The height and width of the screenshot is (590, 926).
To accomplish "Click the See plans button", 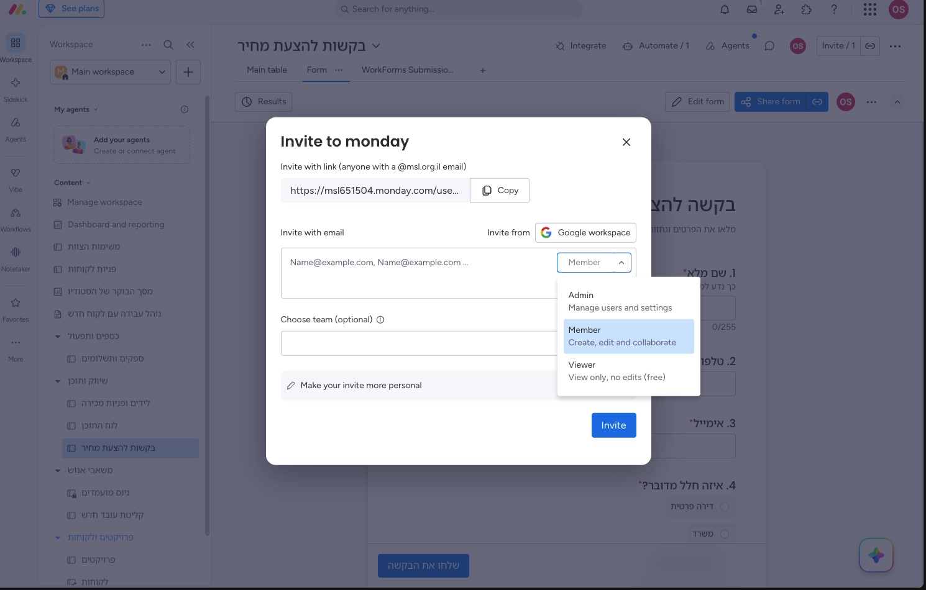I will click(x=71, y=9).
